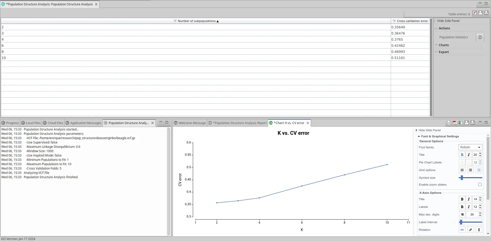Toggle bold for the chart Title in General Options

point(462,155)
